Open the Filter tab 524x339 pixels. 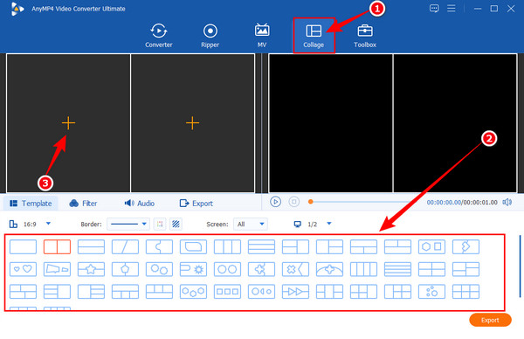[x=83, y=204]
